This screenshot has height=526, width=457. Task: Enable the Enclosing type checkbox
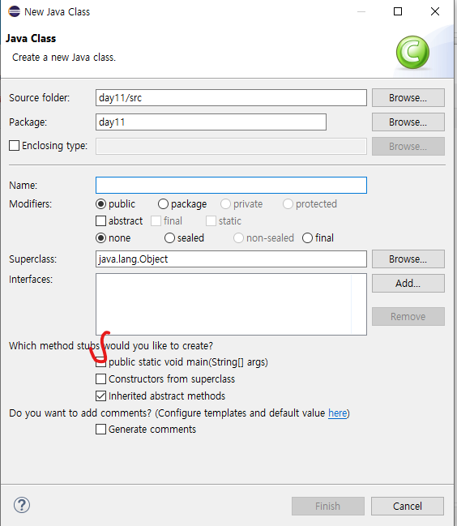[14, 146]
